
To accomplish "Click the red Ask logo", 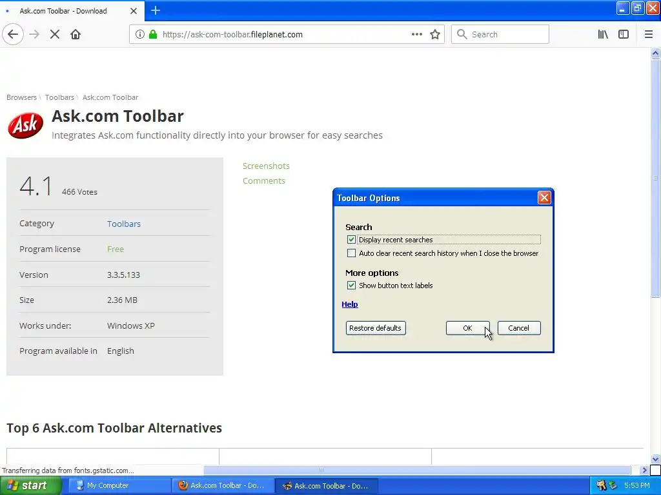I will [25, 125].
